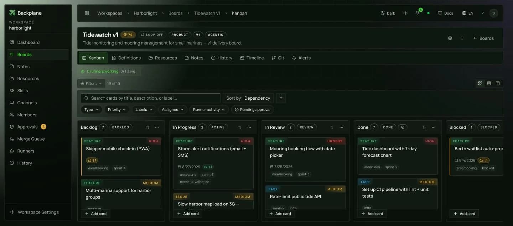
Task: Open Channels in sidebar
Action: pyautogui.click(x=38, y=103)
